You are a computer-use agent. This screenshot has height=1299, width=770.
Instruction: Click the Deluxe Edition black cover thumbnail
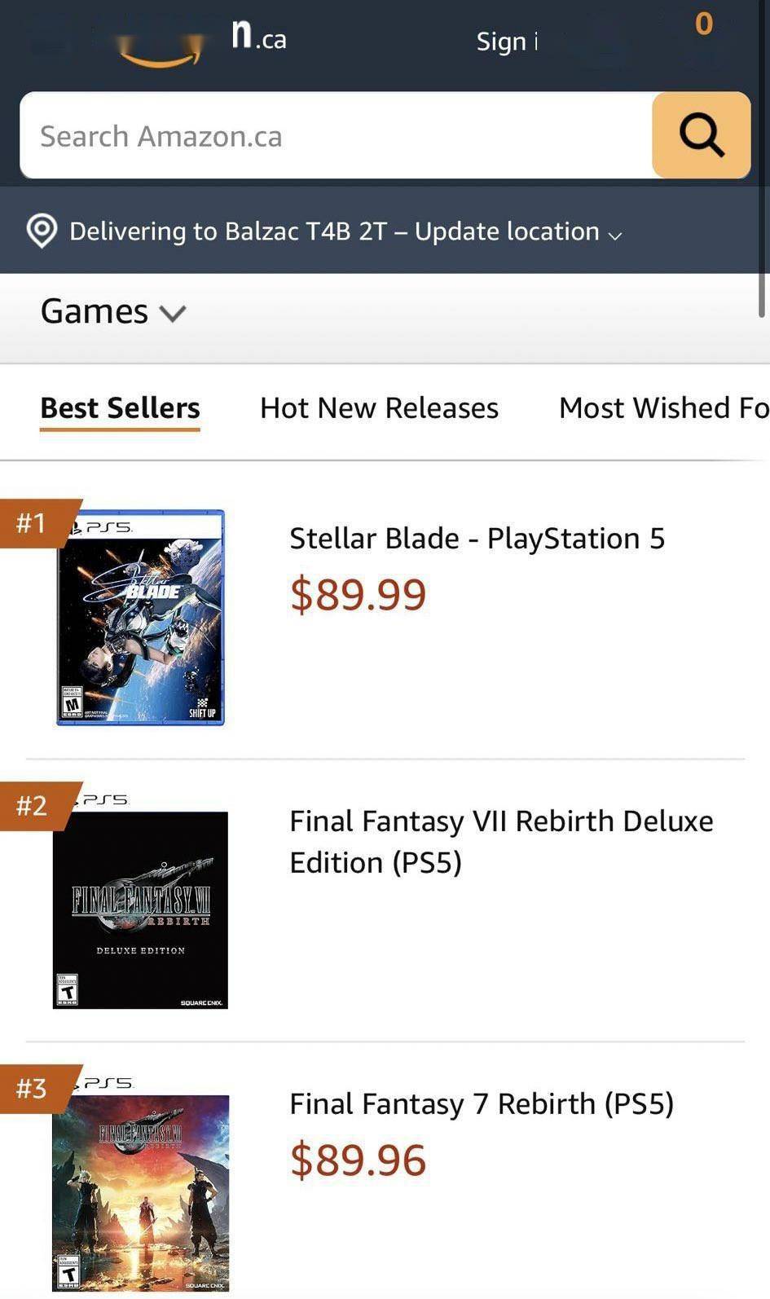pyautogui.click(x=140, y=909)
